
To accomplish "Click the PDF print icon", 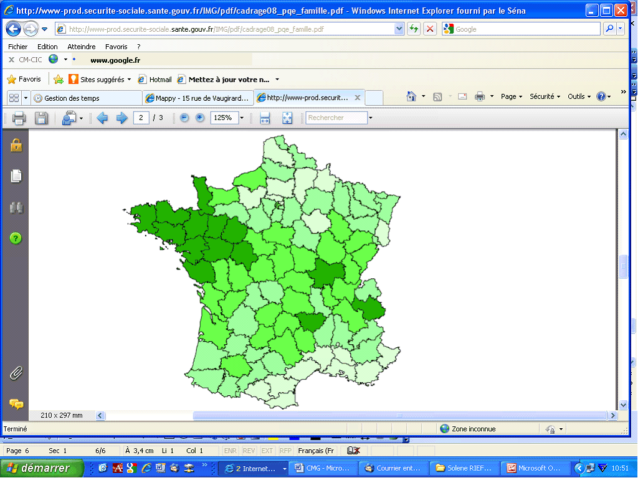I will [x=19, y=118].
